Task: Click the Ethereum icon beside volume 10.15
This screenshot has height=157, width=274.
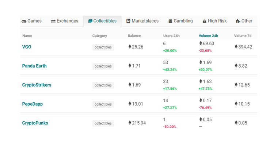Action: point(236,104)
